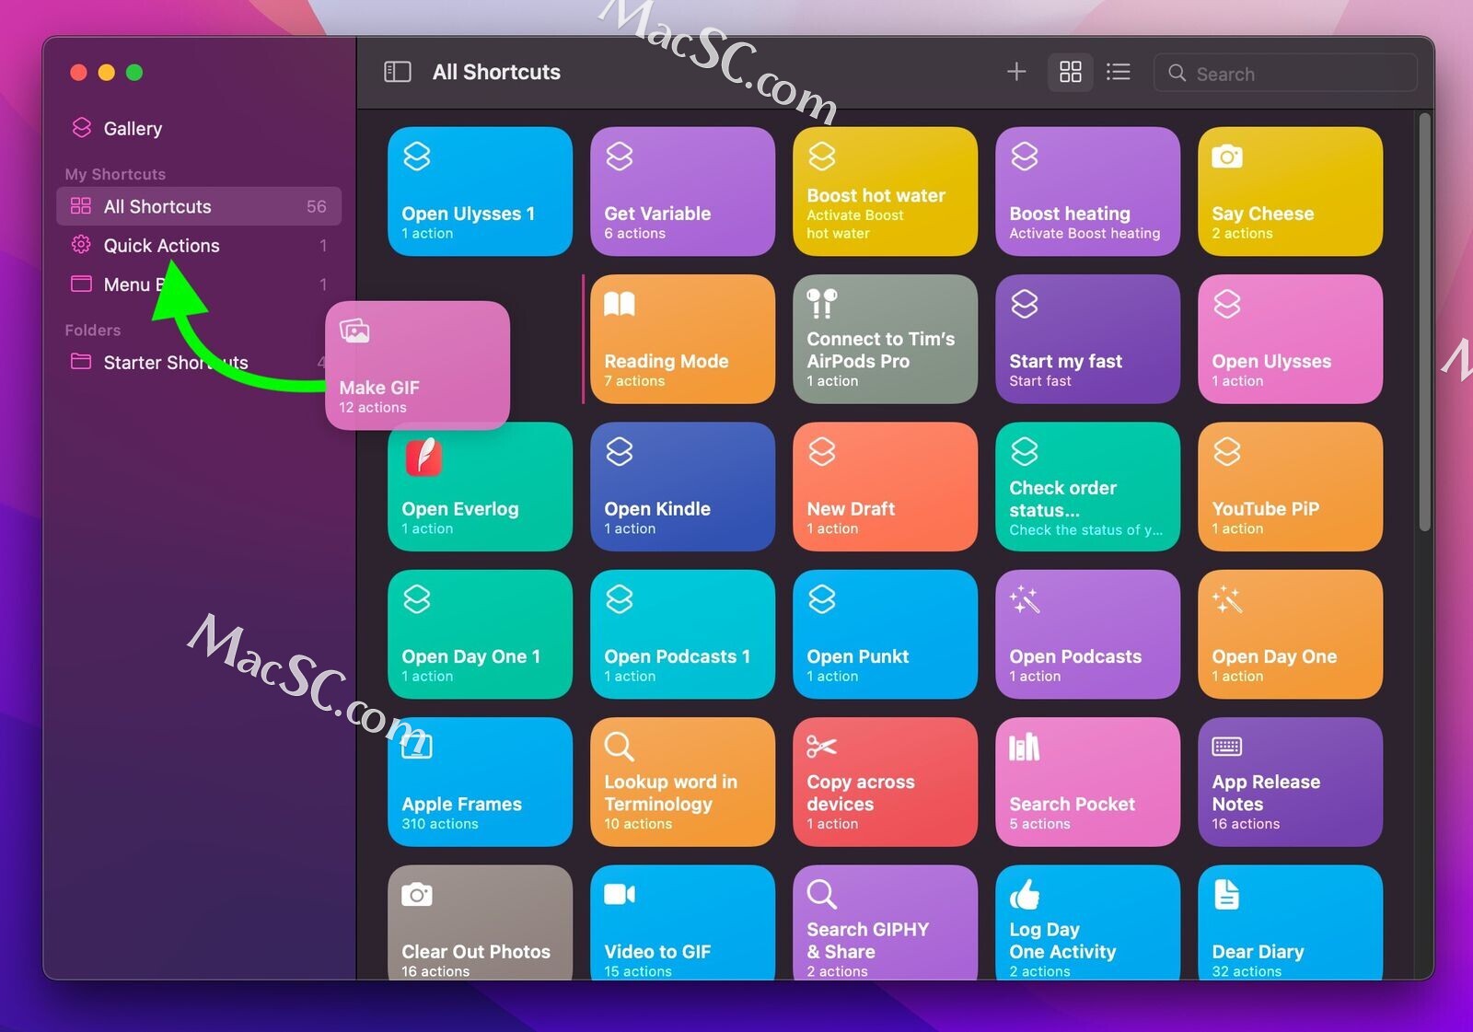Select the Check order status shortcut
The height and width of the screenshot is (1032, 1473).
click(x=1087, y=487)
